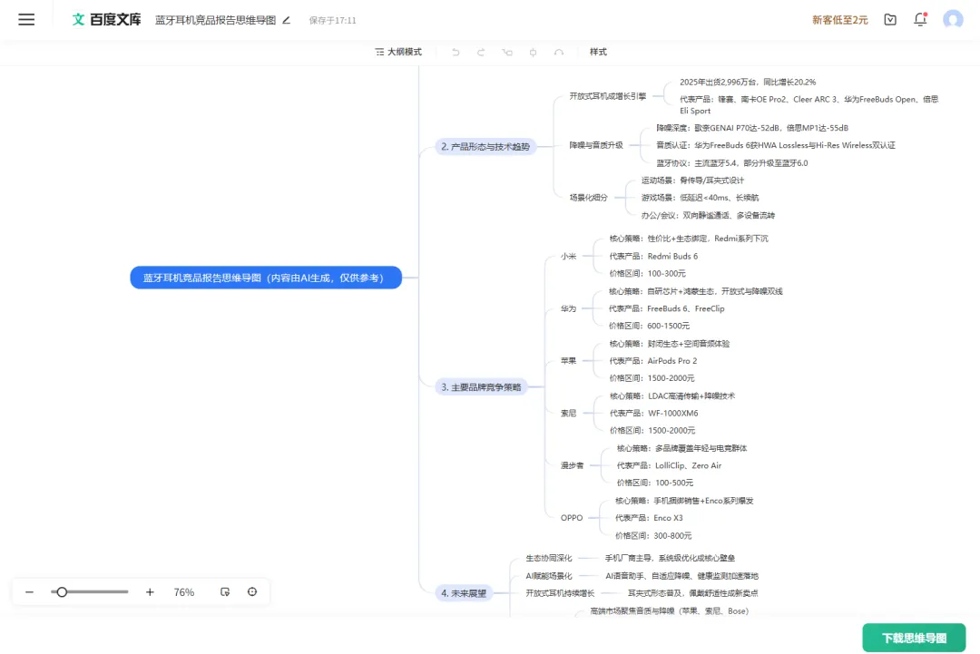This screenshot has width=980, height=654.
Task: Click the locate-center target icon
Action: [x=252, y=591]
